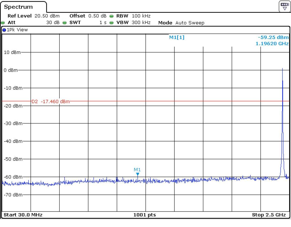Click the -40 dBm axis label

point(13,141)
